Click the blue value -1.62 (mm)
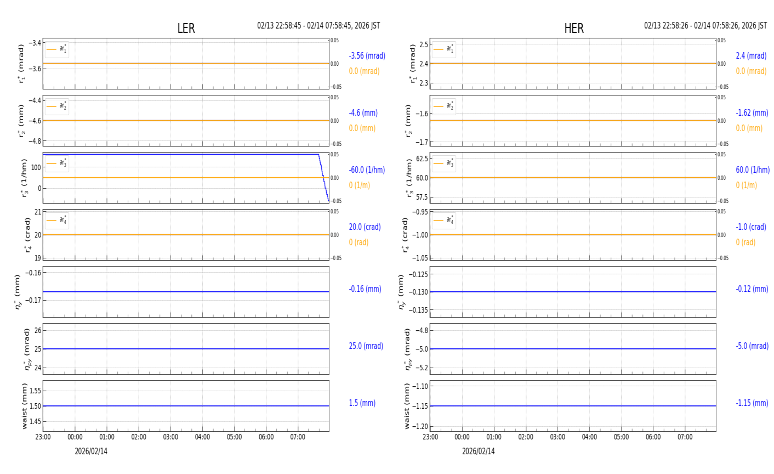774x474 pixels. (752, 113)
